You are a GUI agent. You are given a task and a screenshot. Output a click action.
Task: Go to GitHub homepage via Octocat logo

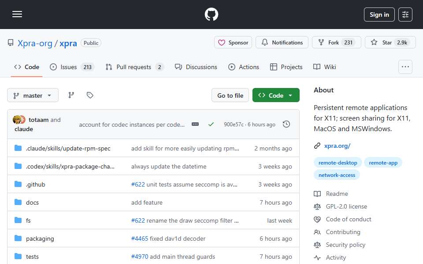pyautogui.click(x=211, y=14)
